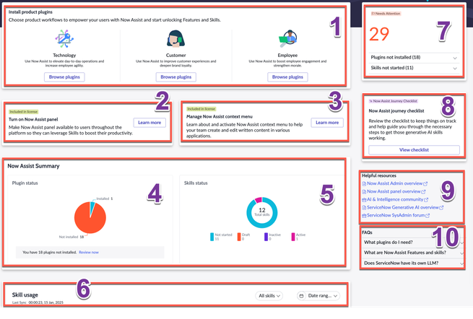Click the Employee workflow illustration icon
This screenshot has width=473, height=319.
coord(287,38)
